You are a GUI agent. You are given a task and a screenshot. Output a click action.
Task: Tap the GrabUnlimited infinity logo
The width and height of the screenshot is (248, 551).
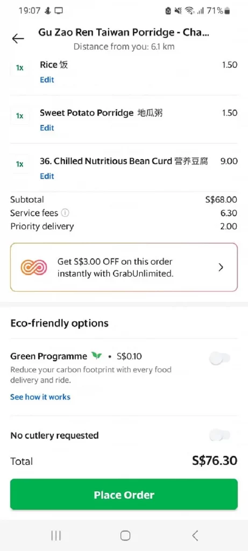pyautogui.click(x=34, y=267)
